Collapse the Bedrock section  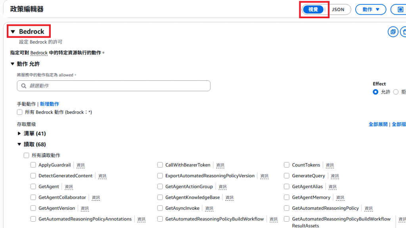(13, 32)
